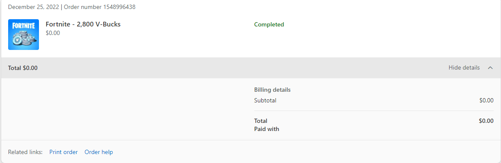
Task: Click the Fortnite - 2,800 V-Bucks title
Action: [83, 24]
